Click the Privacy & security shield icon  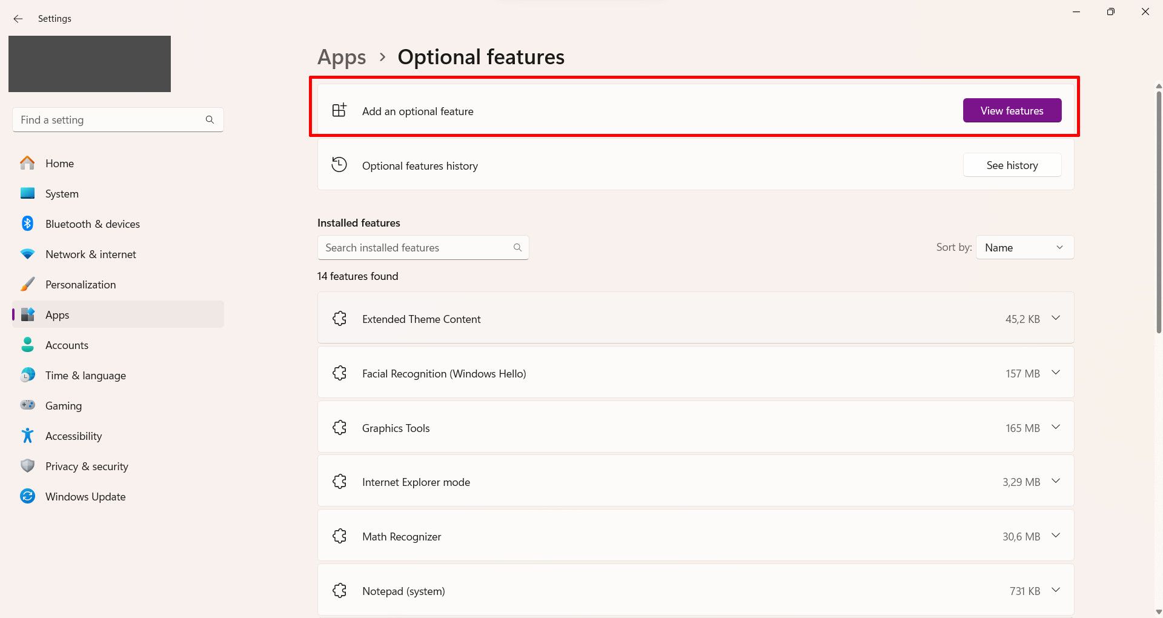tap(27, 466)
